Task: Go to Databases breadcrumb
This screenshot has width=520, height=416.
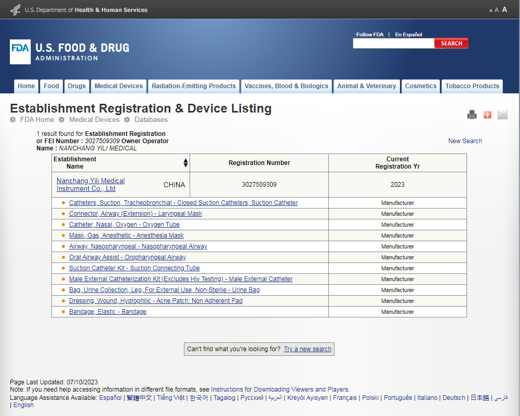Action: tap(151, 120)
